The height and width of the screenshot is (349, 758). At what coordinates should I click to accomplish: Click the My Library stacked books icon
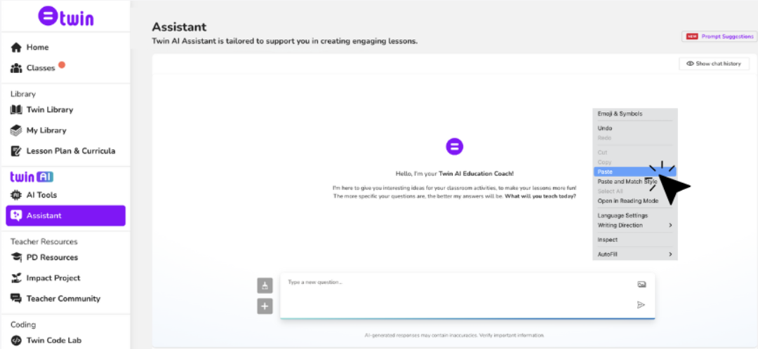coord(16,130)
